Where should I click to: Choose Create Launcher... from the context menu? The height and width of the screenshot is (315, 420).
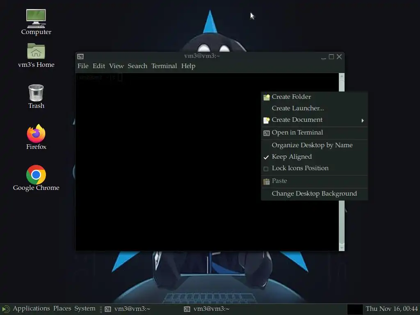(314, 108)
